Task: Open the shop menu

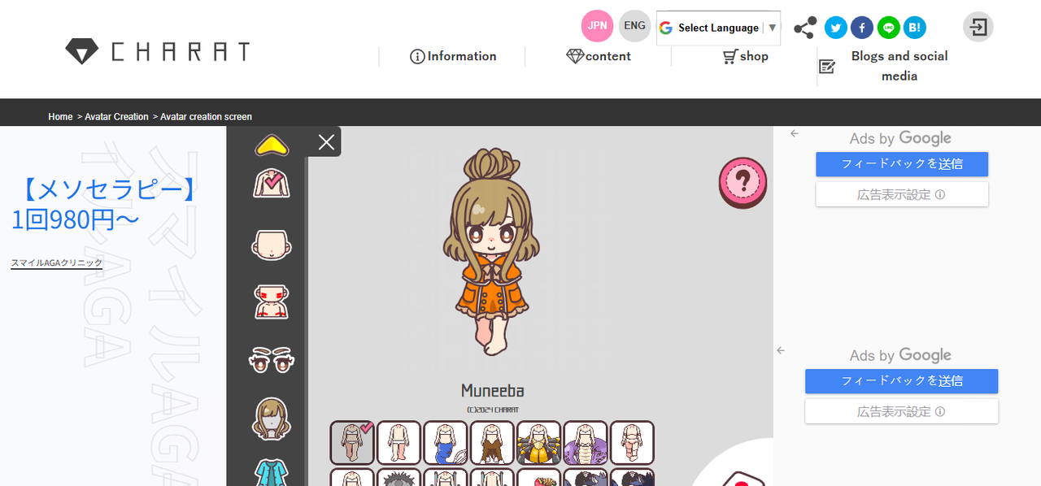Action: [745, 56]
